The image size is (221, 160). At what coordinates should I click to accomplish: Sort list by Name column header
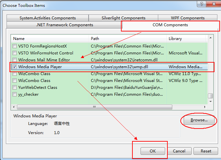click(50, 39)
